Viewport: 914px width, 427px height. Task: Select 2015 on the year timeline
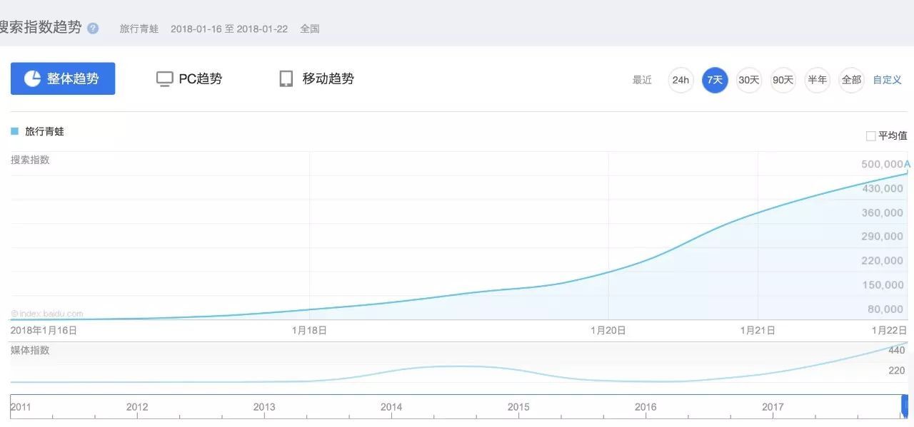(x=518, y=407)
